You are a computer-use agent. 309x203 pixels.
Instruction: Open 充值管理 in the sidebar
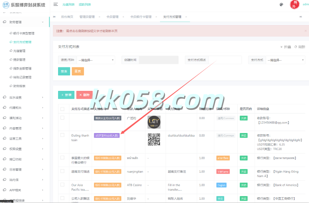click(x=19, y=51)
